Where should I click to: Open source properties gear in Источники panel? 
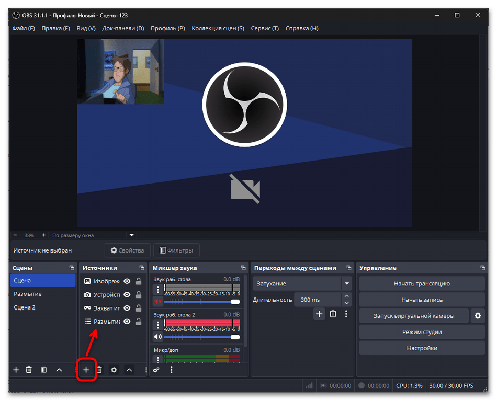pyautogui.click(x=114, y=370)
